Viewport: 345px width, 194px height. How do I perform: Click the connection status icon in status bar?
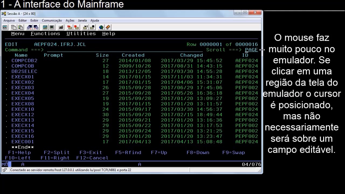tap(5, 170)
